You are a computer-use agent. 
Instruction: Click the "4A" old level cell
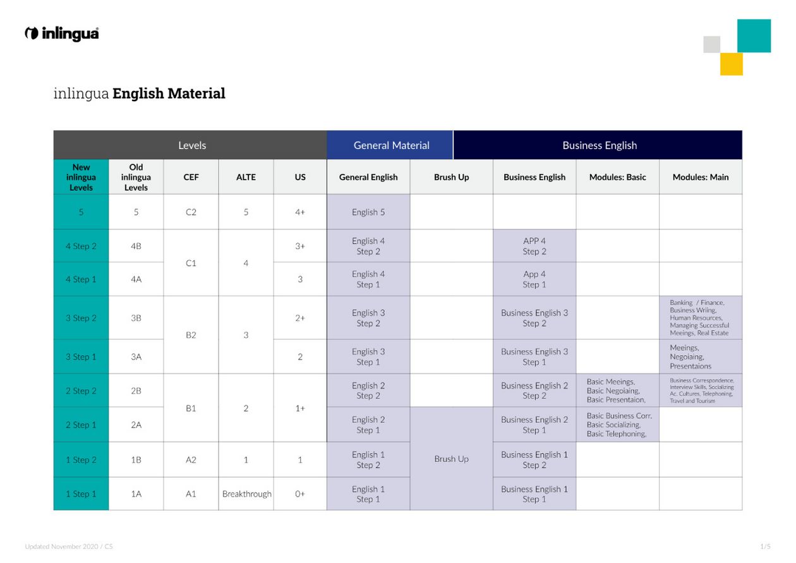point(136,279)
